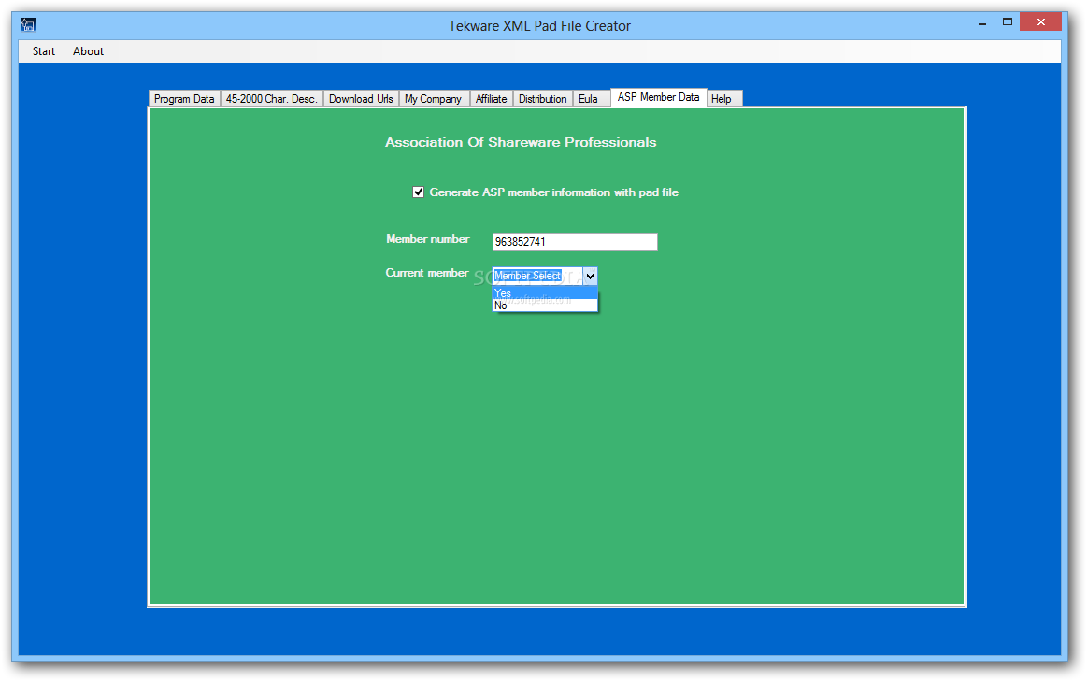
Task: Open the Download Urls tab
Action: click(x=361, y=99)
